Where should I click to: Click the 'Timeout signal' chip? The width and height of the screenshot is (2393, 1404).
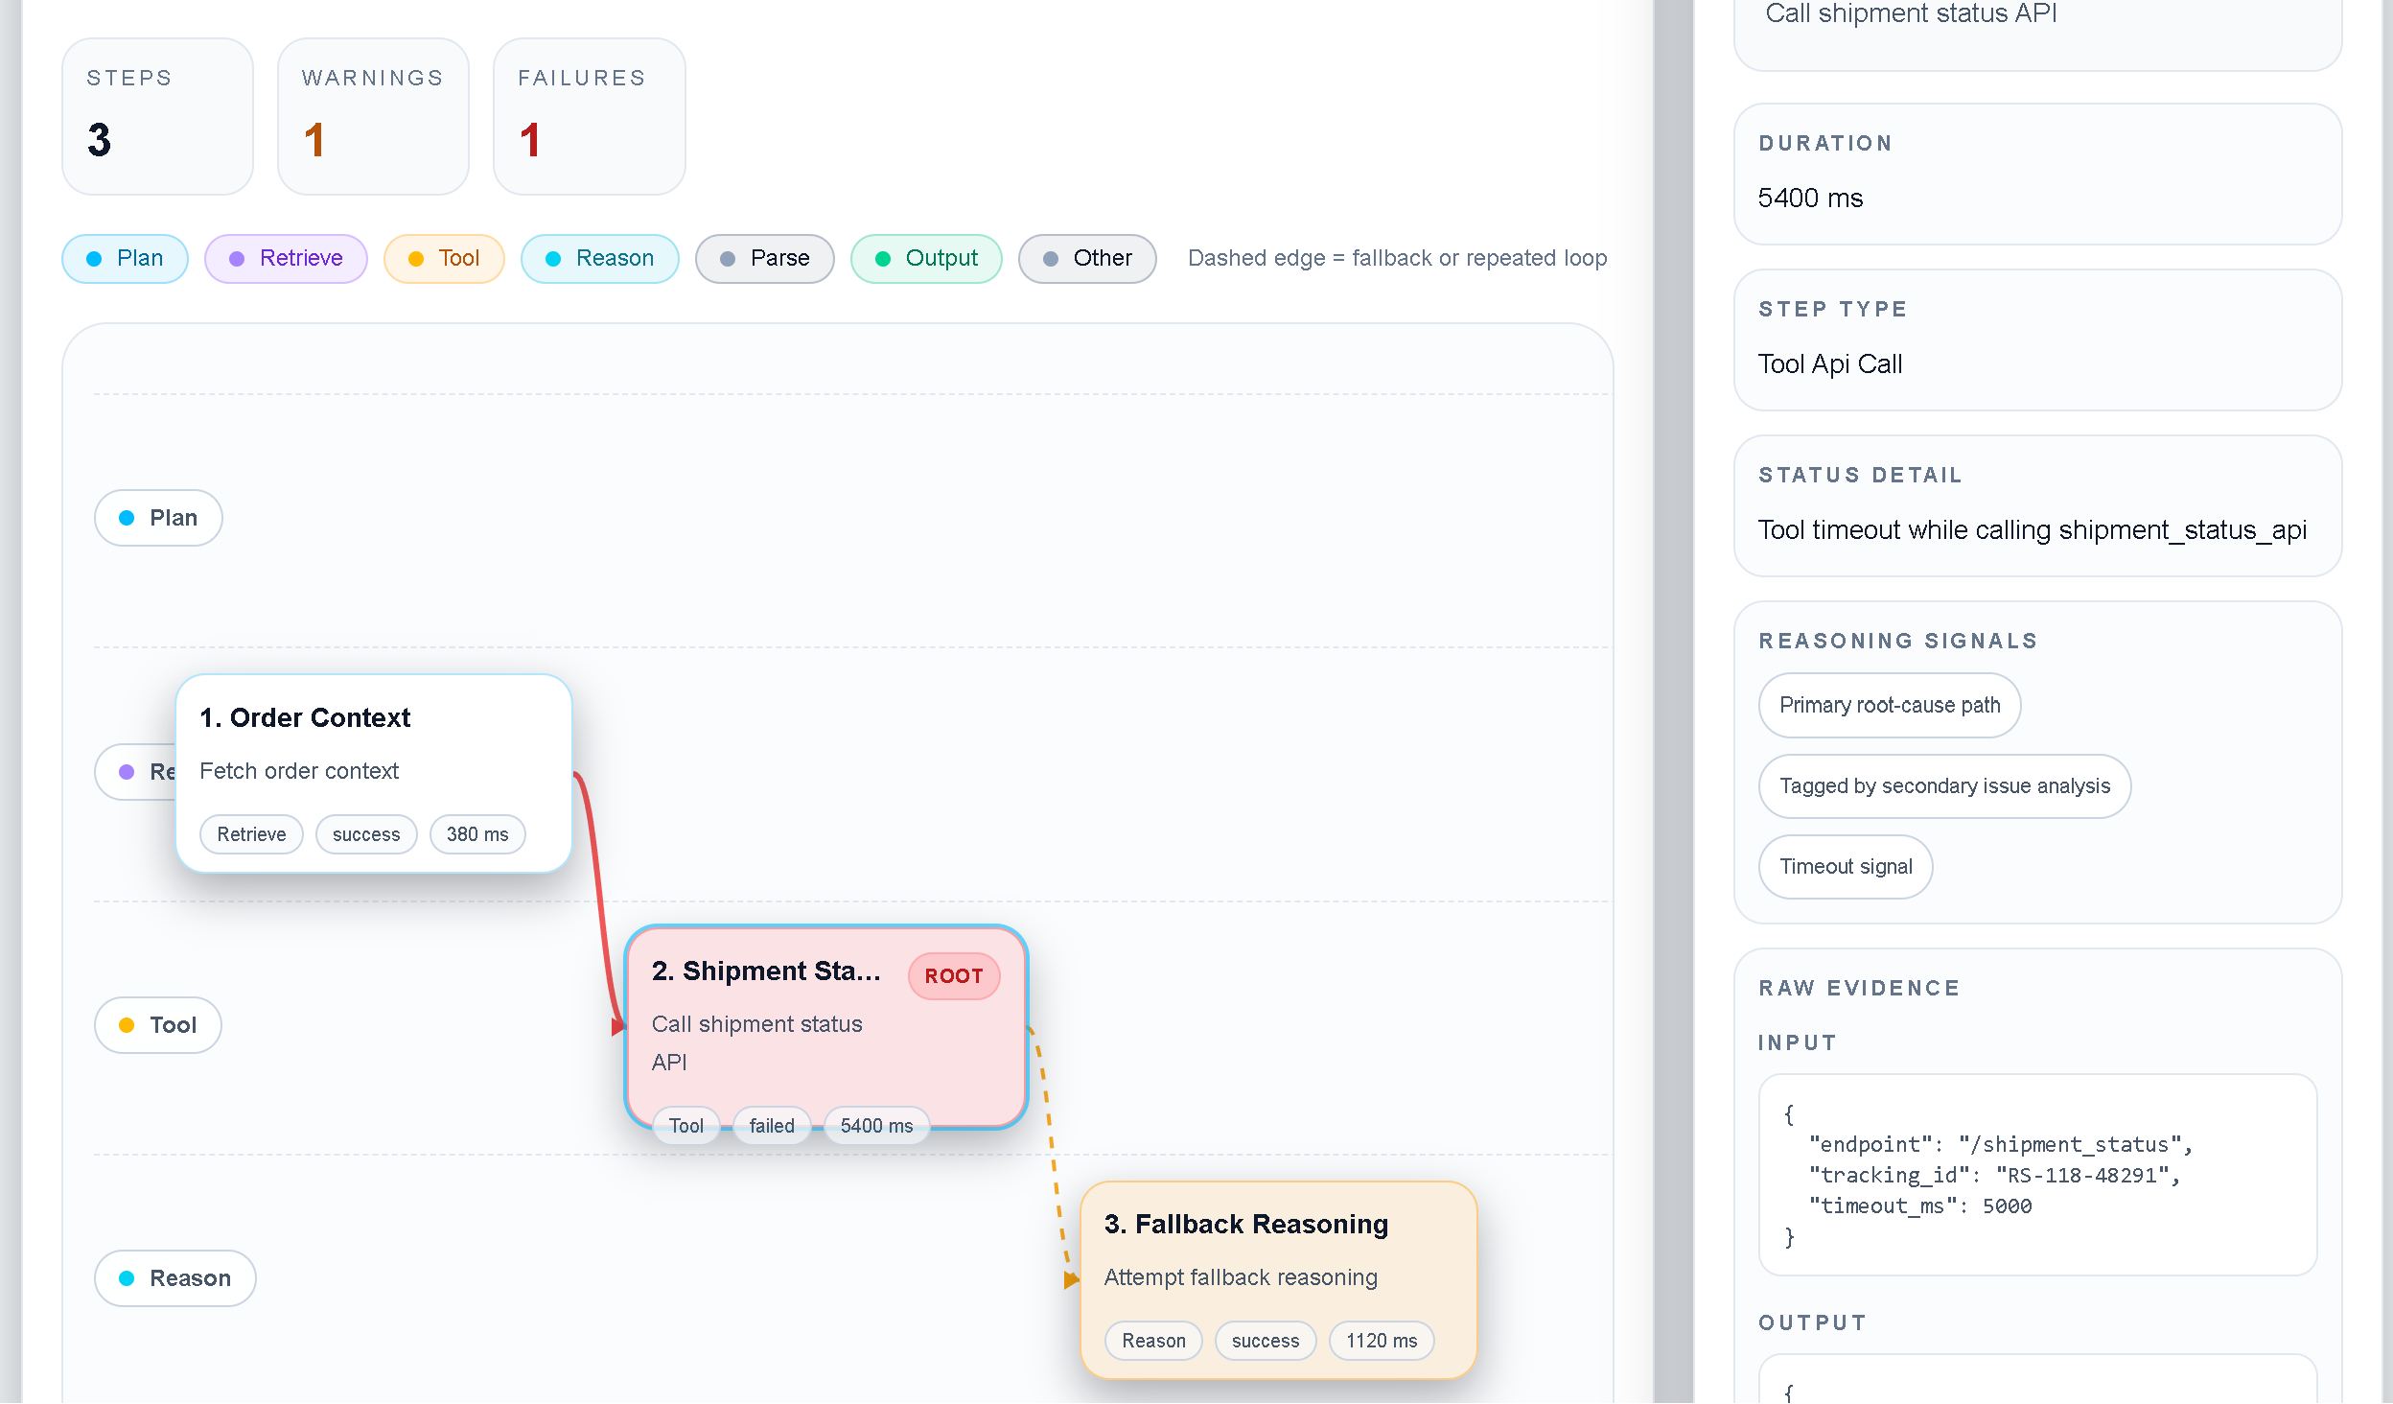point(1846,867)
